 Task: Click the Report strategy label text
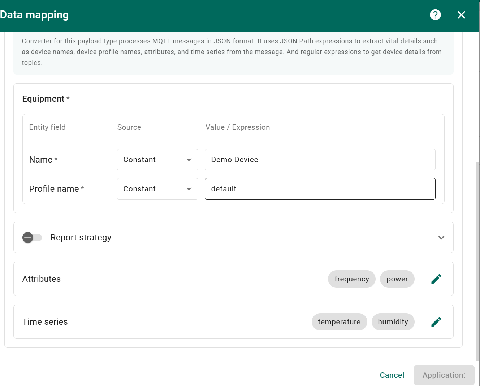pyautogui.click(x=81, y=238)
